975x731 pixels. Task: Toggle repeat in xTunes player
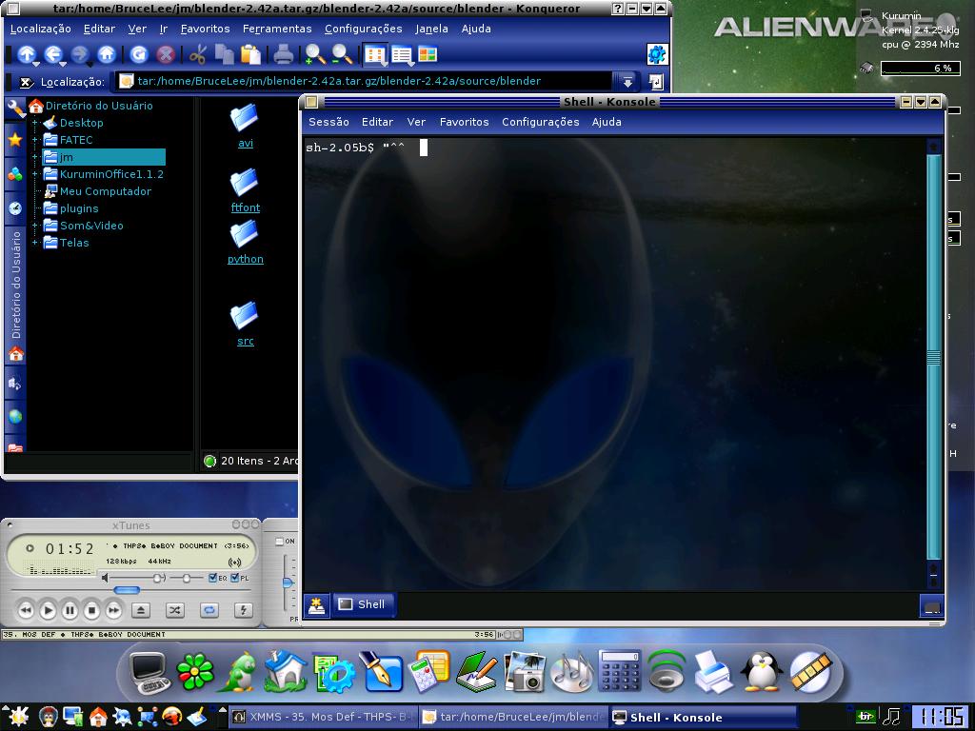209,610
